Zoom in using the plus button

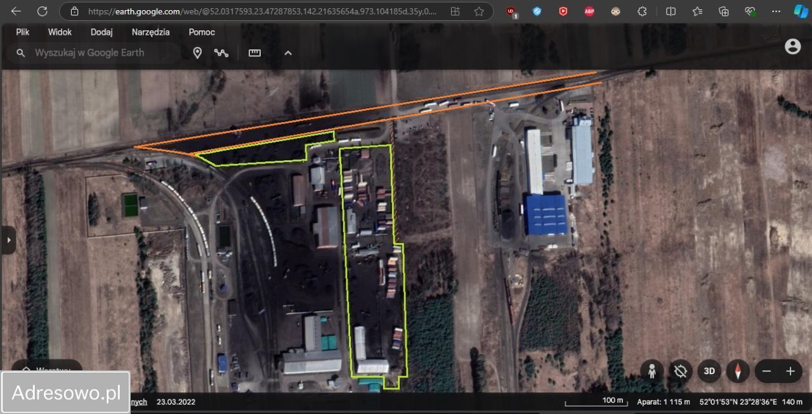coord(790,372)
